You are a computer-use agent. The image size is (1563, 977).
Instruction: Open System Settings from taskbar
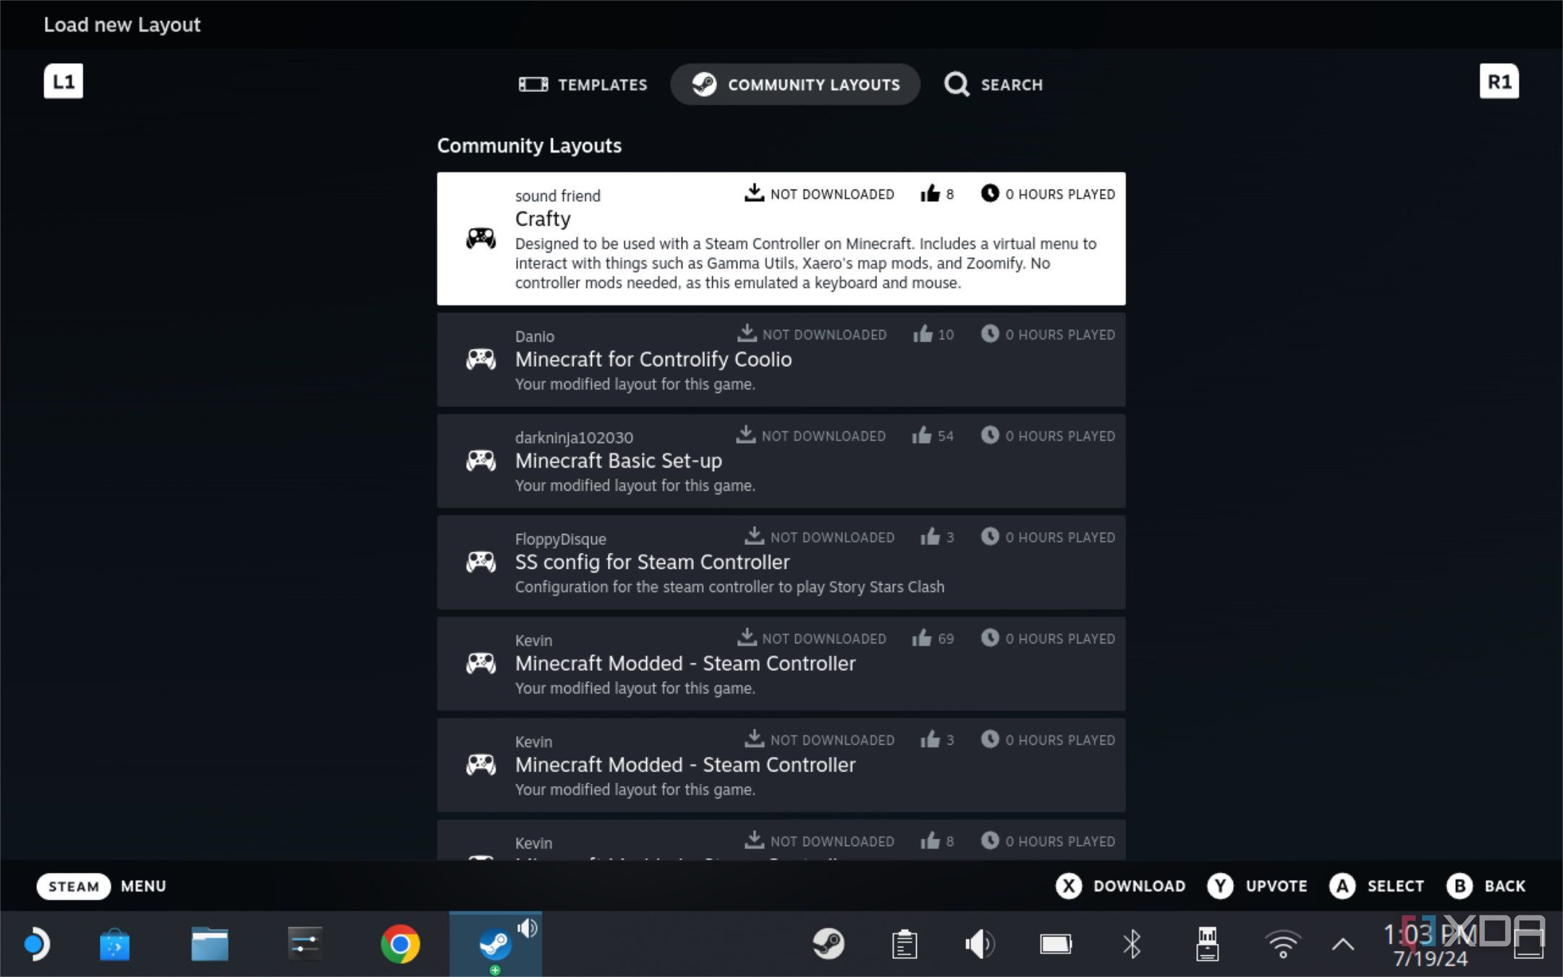coord(305,944)
